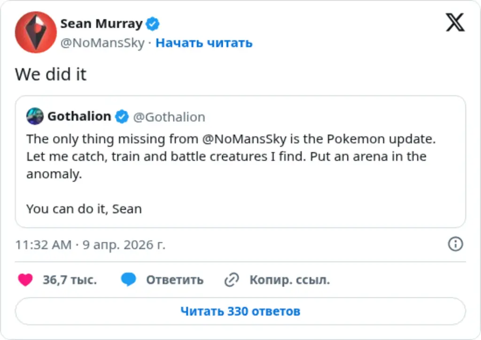The height and width of the screenshot is (340, 481).
Task: Open Читать 330 ответов replies
Action: click(x=240, y=310)
